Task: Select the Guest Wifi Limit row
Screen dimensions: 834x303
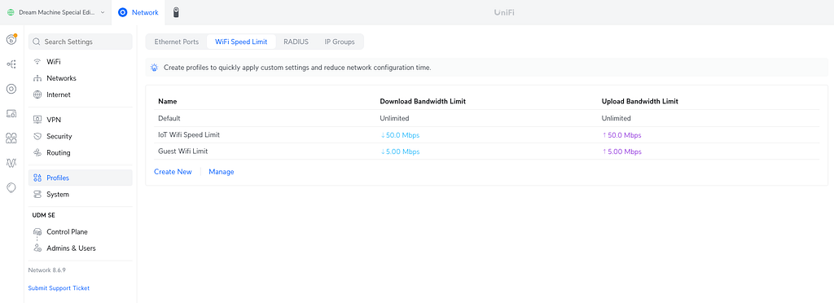Action: tap(487, 151)
